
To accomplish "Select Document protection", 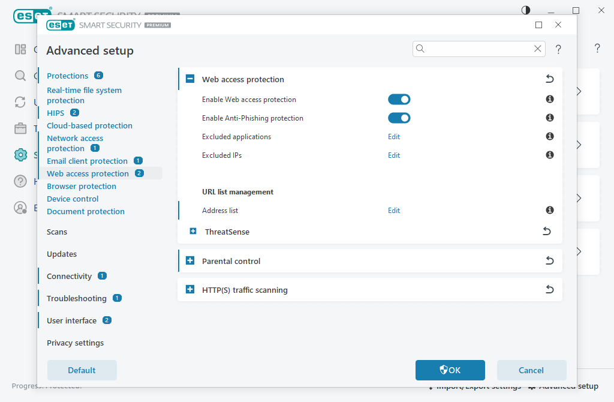I will (86, 211).
